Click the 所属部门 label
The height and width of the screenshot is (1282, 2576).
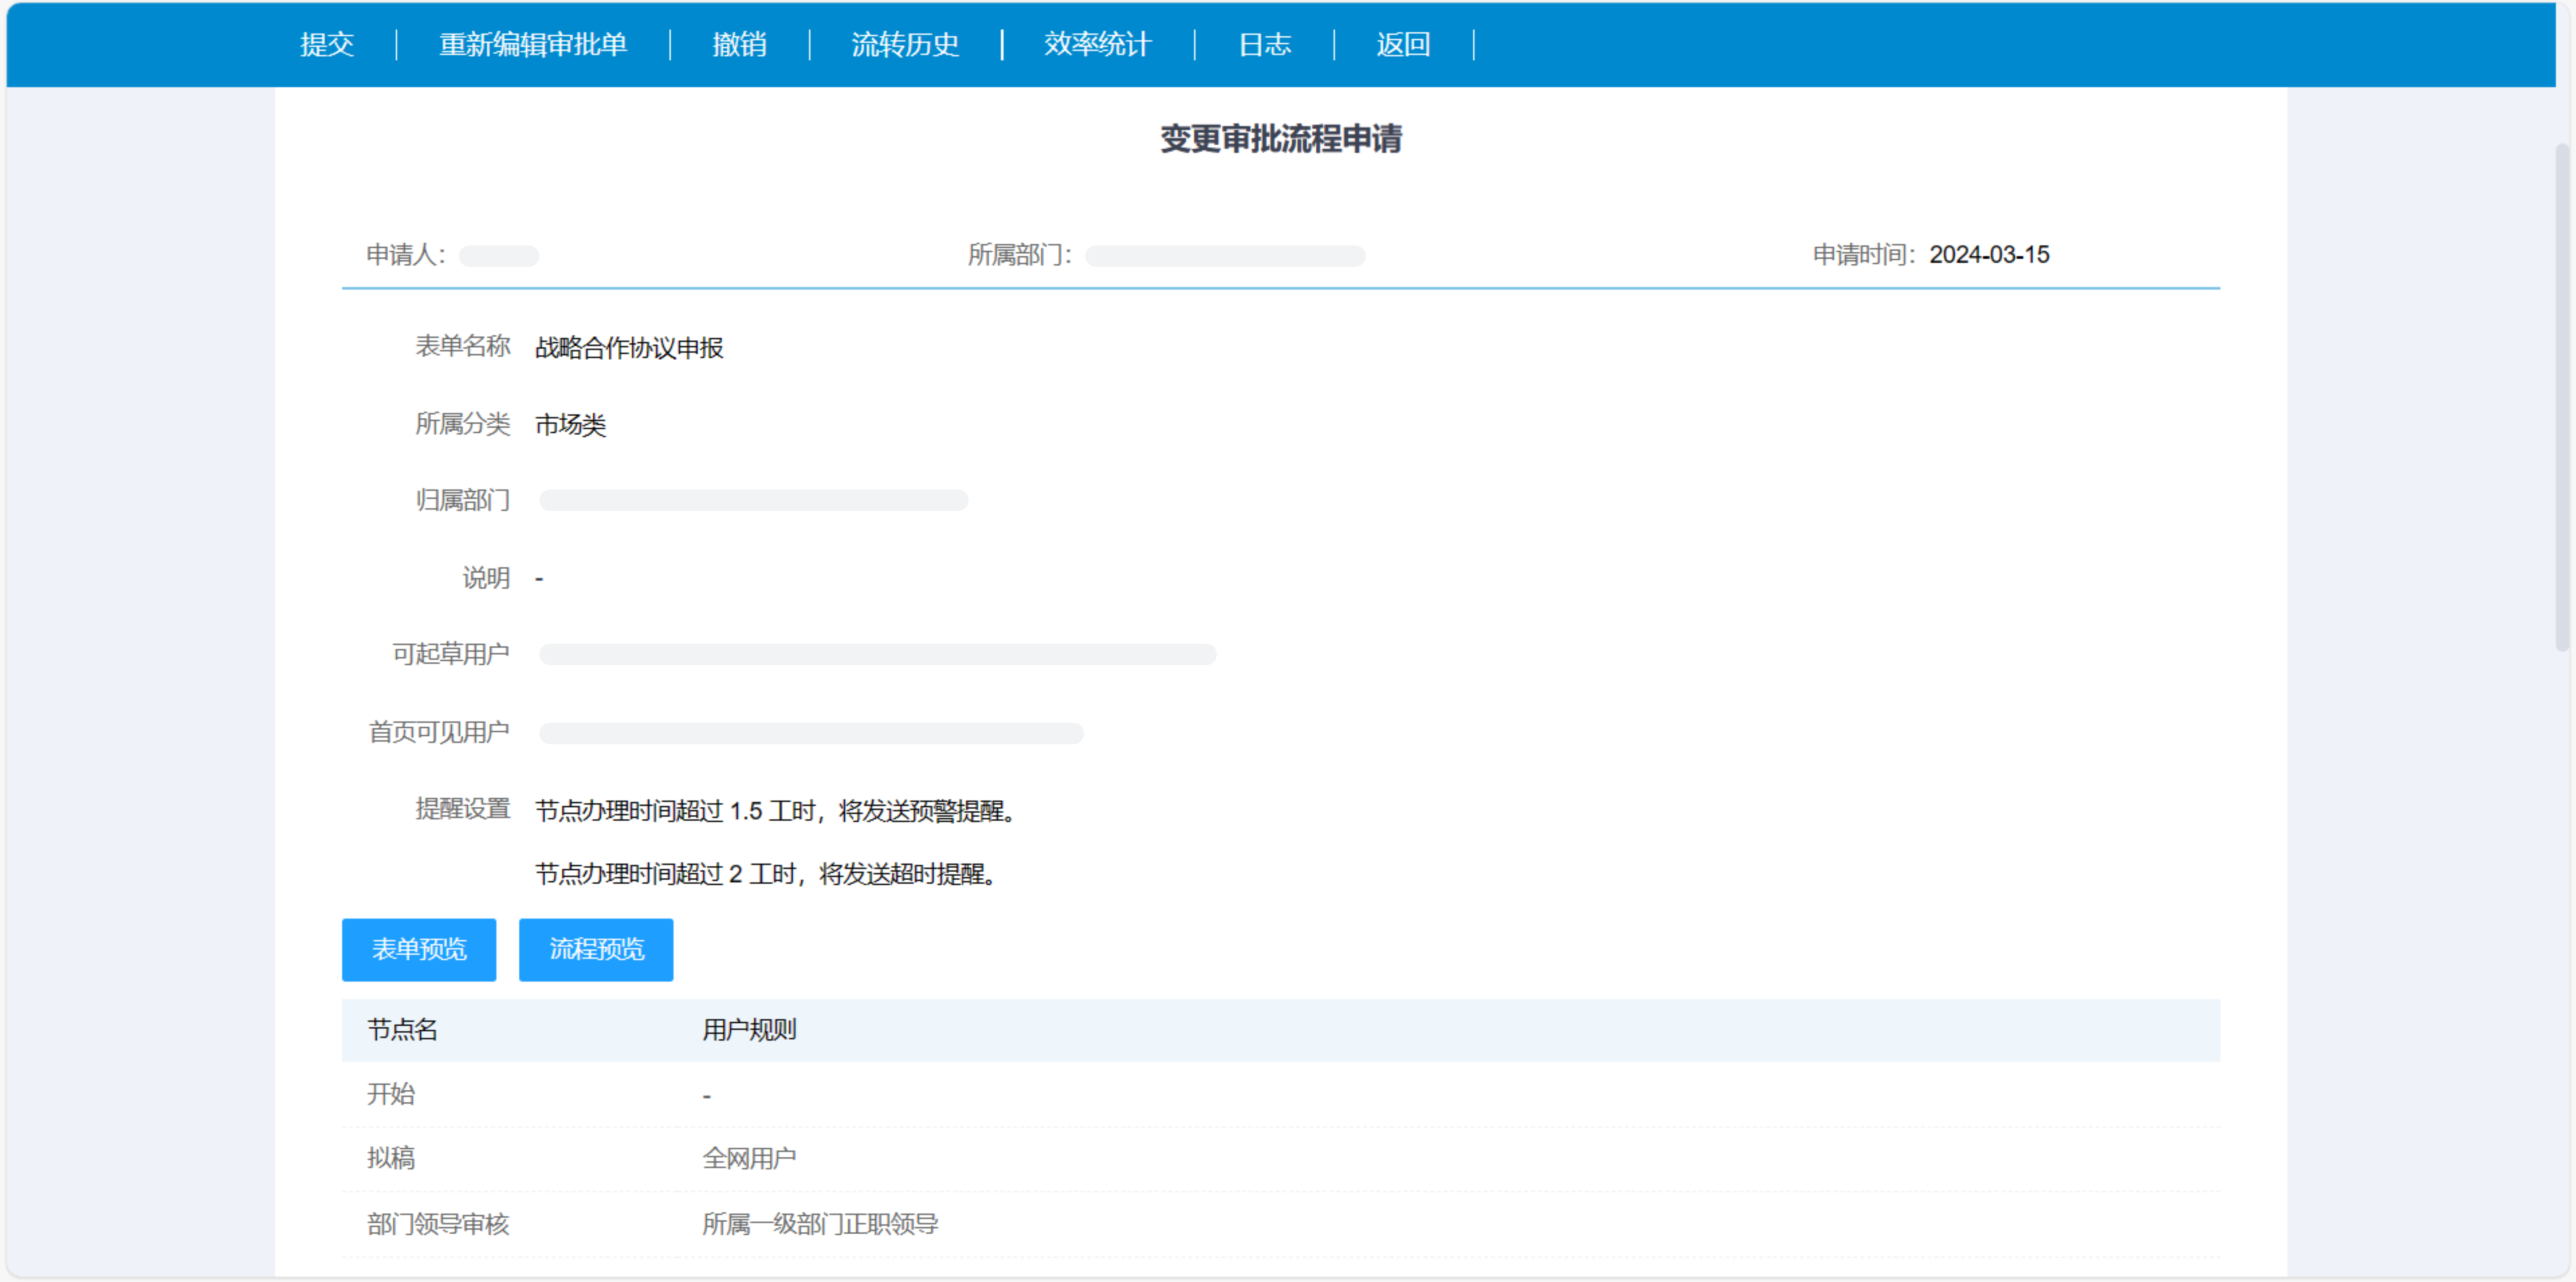(1019, 255)
